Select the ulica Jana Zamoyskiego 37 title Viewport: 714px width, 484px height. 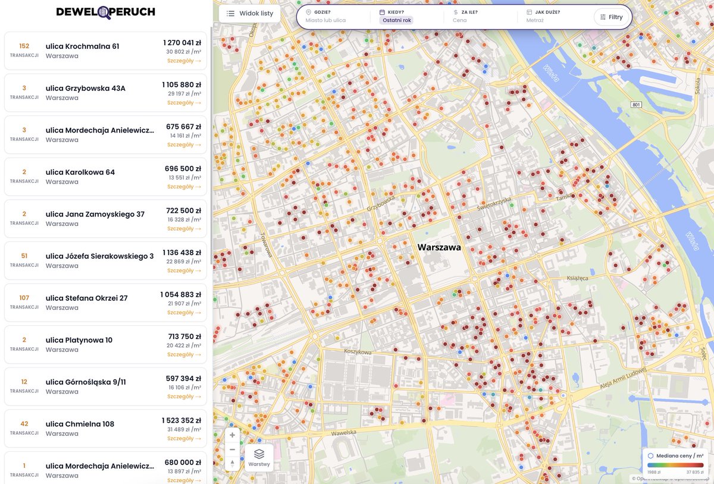(x=95, y=215)
